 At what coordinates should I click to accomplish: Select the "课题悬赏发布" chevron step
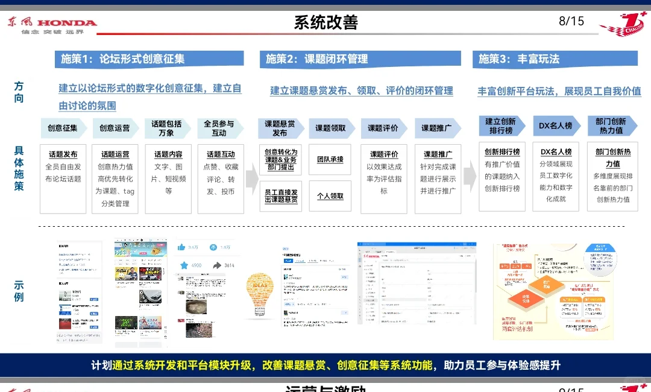(279, 126)
